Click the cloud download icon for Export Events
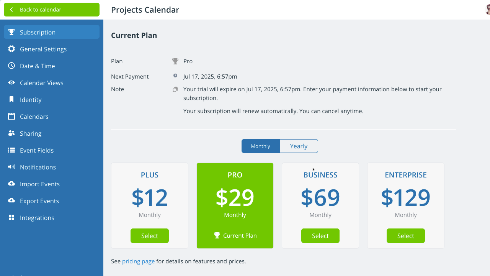The height and width of the screenshot is (276, 490). click(11, 201)
